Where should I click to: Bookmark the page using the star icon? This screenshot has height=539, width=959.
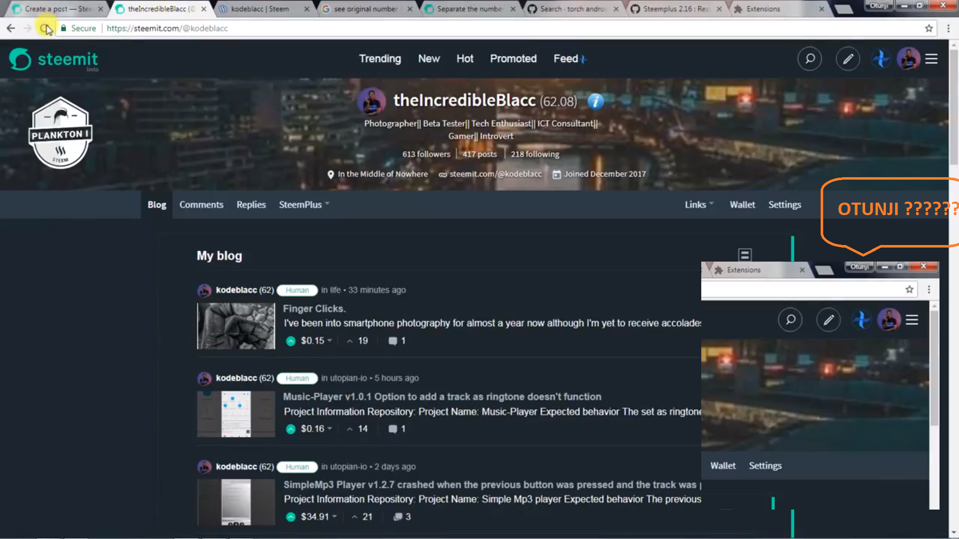point(929,28)
